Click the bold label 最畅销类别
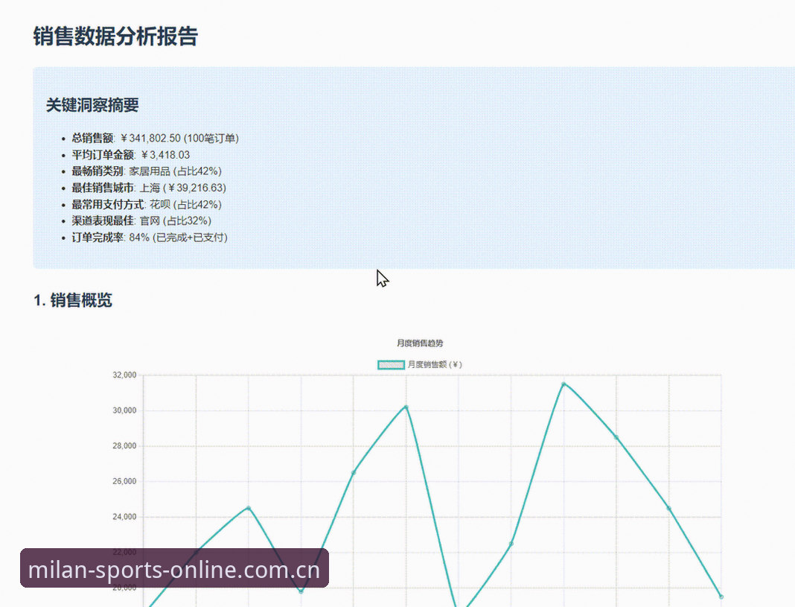This screenshot has height=607, width=795. pyautogui.click(x=98, y=171)
